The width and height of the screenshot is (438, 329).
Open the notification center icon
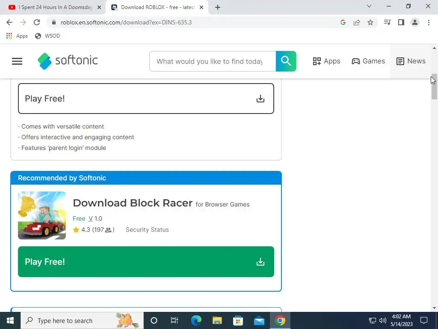(x=424, y=320)
